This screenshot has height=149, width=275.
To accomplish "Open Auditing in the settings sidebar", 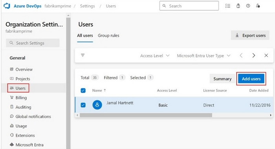I will pyautogui.click(x=23, y=107).
